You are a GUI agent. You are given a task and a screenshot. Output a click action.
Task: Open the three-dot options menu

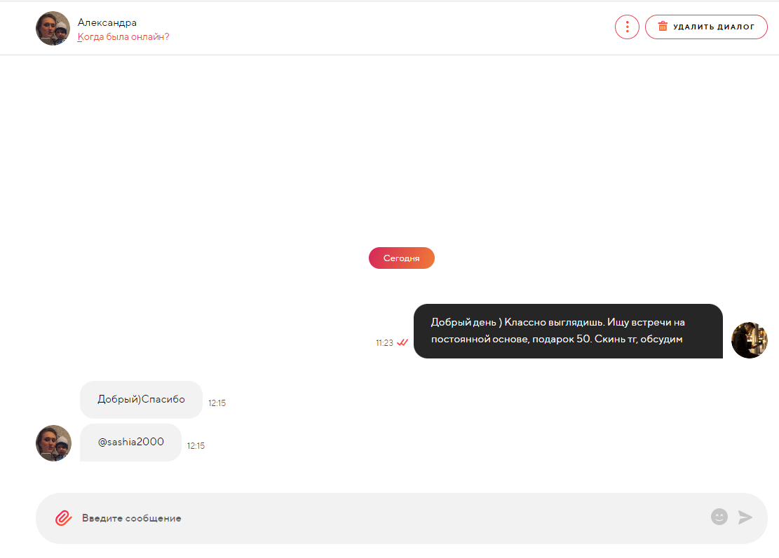(627, 27)
